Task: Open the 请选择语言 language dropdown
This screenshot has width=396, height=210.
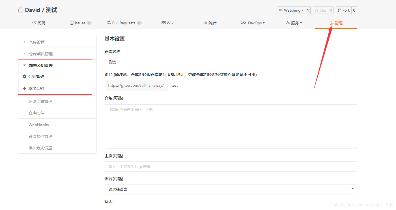Action: [x=231, y=189]
